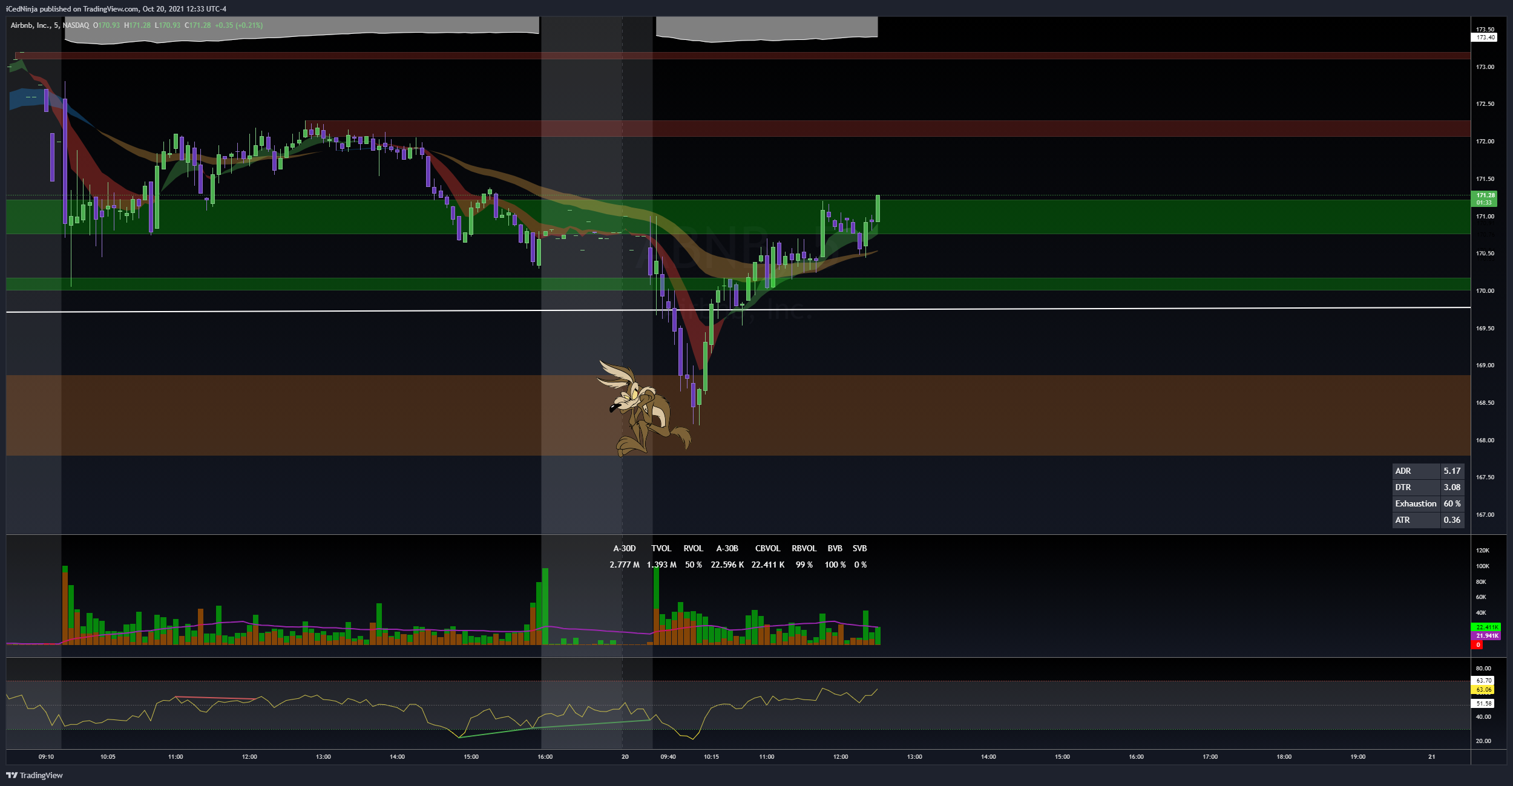The image size is (1513, 786).
Task: Click the 173.00 price axis tick
Action: tap(1485, 67)
